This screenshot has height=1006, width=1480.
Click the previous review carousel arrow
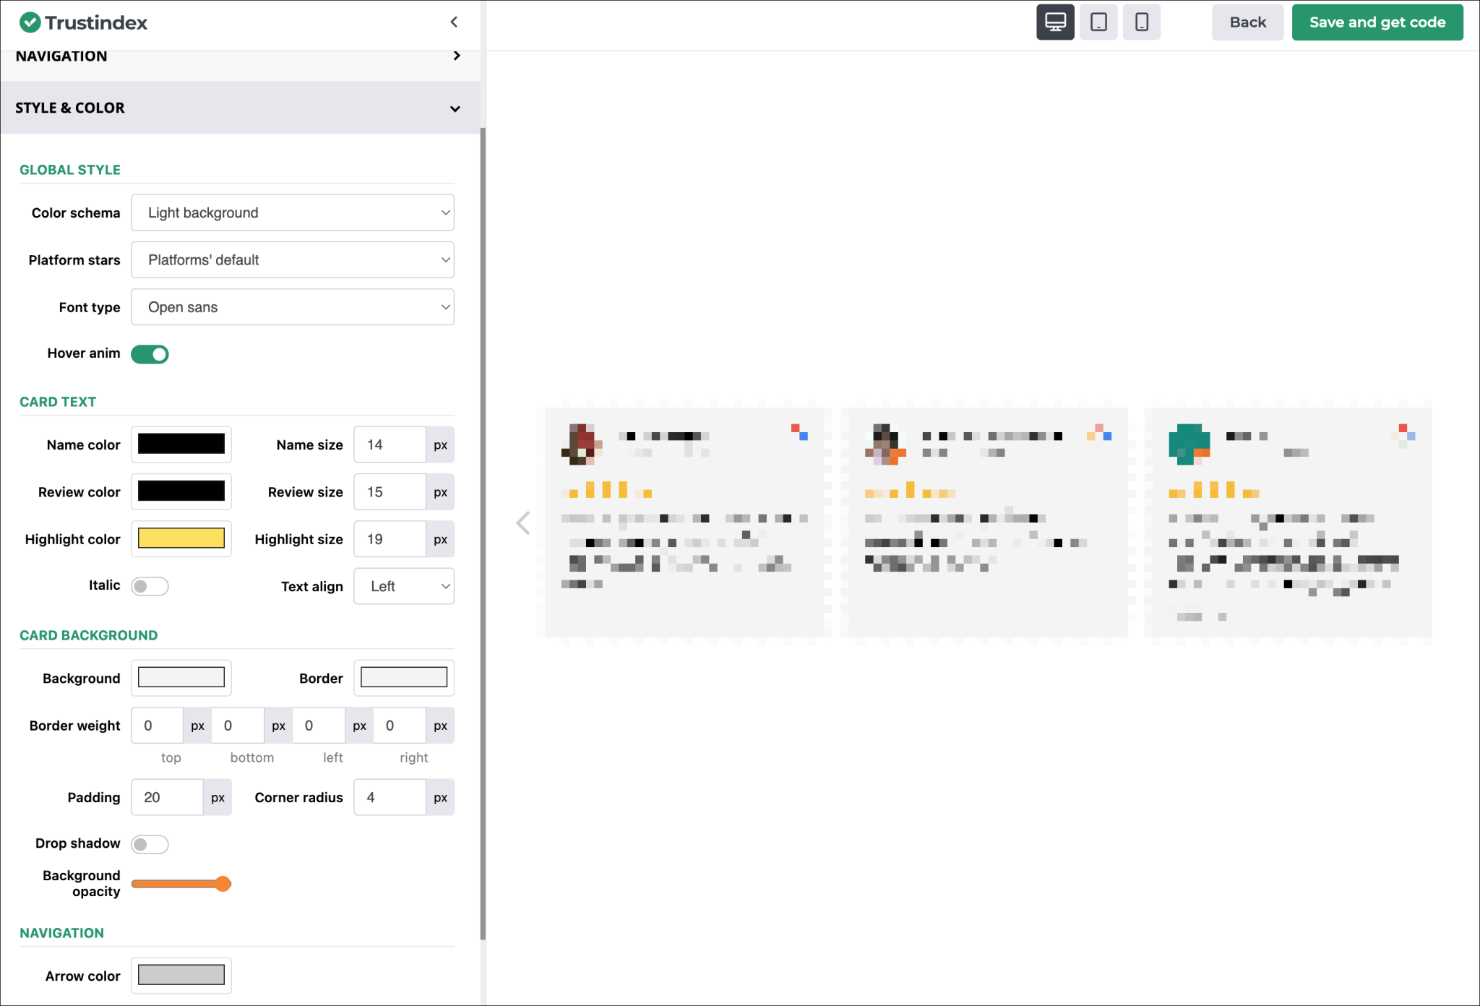(523, 523)
